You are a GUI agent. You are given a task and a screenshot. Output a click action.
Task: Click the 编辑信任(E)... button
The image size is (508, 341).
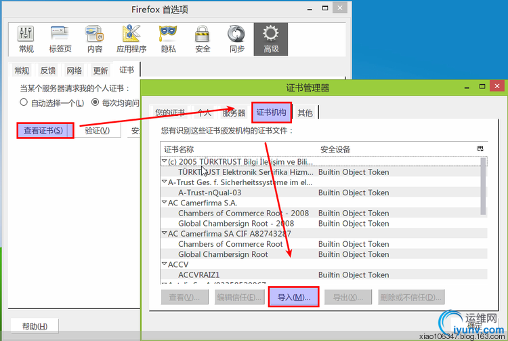tap(239, 297)
